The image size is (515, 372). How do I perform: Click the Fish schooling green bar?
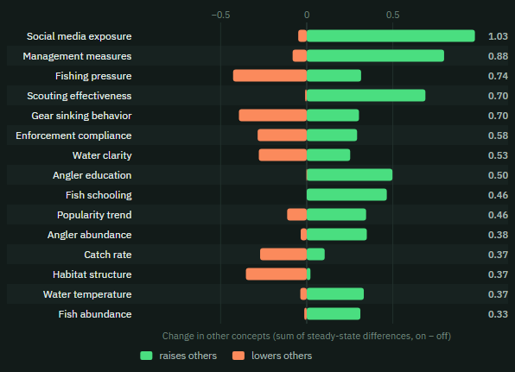(x=347, y=195)
